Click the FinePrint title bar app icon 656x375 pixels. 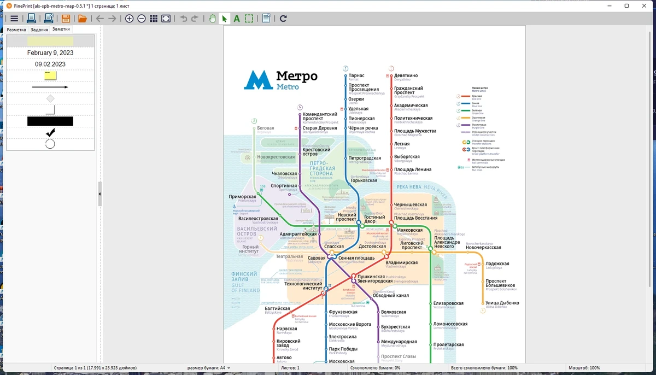point(8,5)
